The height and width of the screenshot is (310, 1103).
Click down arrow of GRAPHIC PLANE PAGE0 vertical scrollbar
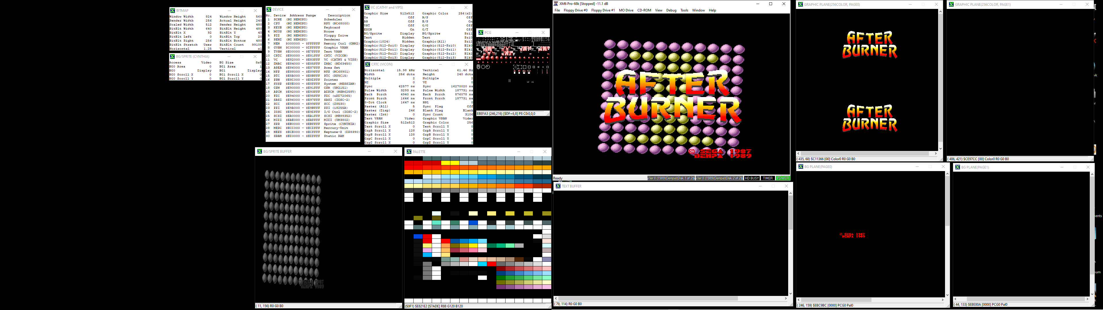point(940,149)
